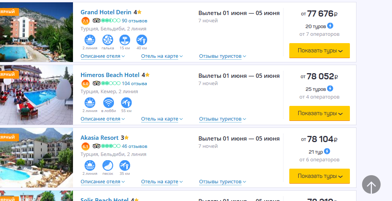This screenshot has height=201, width=392.
Task: Click the sand beach icon for Akasia Resort
Action: pyautogui.click(x=108, y=166)
